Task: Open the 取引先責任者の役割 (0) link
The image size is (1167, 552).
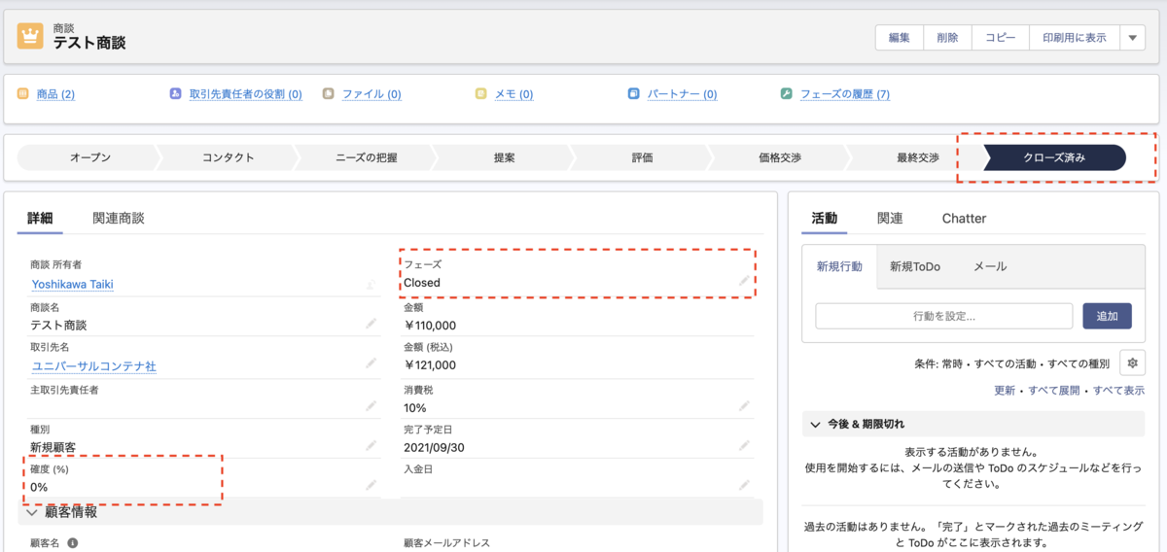Action: (245, 94)
